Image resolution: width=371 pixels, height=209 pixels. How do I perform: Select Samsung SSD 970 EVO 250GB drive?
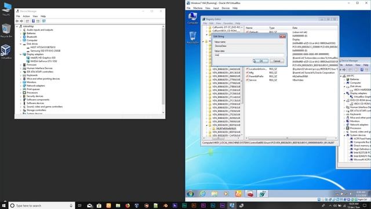[x=45, y=51]
